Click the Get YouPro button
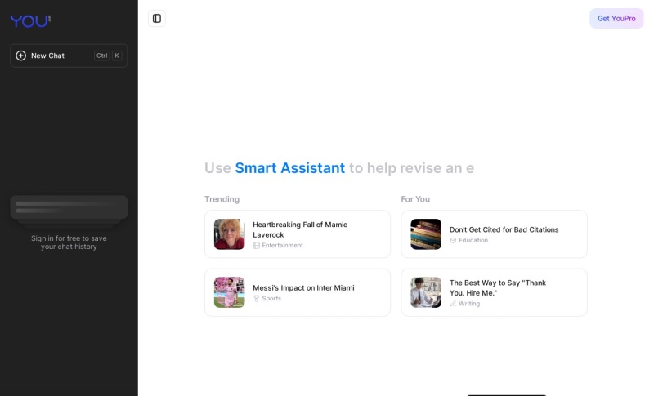The width and height of the screenshot is (654, 396). [616, 18]
